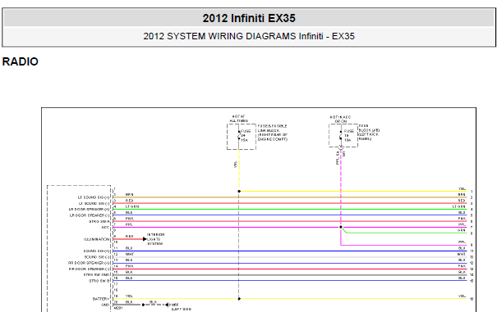The width and height of the screenshot is (497, 312).
Task: Click the "ACC" pin label
Action: (105, 228)
